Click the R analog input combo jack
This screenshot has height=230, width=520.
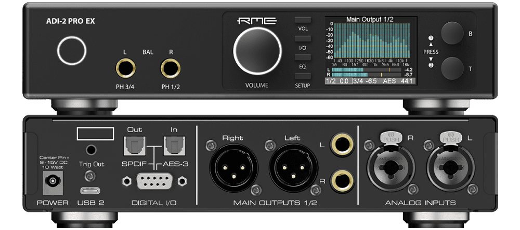tap(390, 168)
